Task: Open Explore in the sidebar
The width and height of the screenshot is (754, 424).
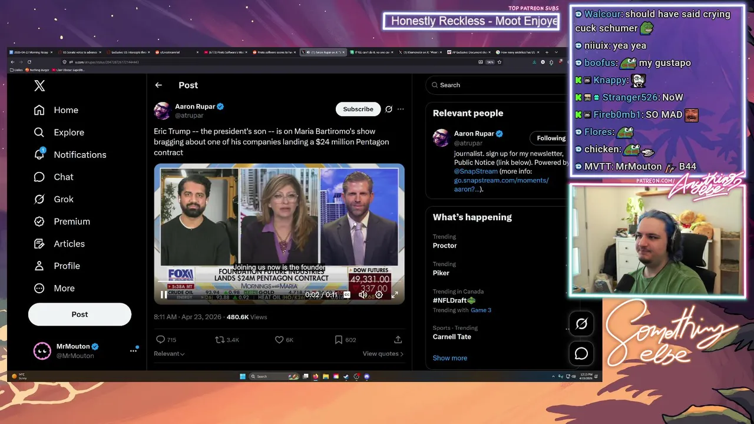Action: (x=59, y=132)
